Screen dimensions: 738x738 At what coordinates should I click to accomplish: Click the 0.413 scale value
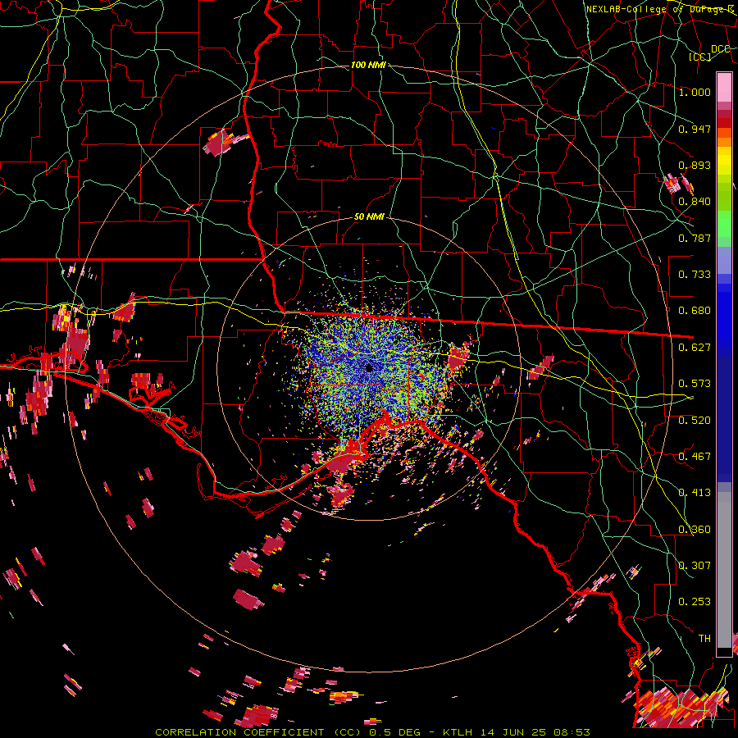tap(695, 493)
